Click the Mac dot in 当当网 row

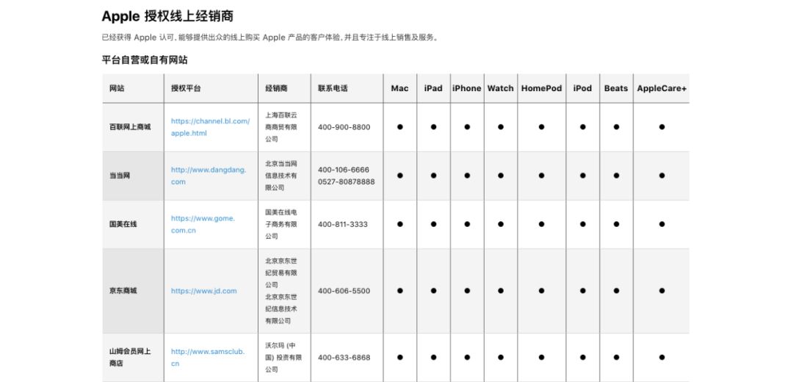click(400, 176)
